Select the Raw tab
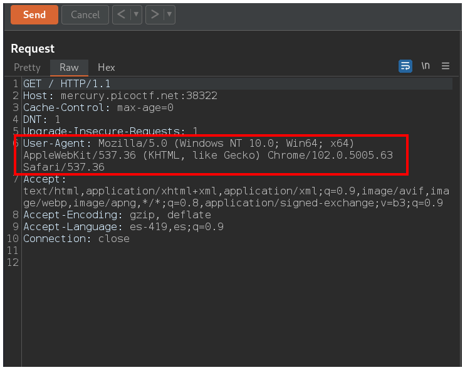Image resolution: width=465 pixels, height=370 pixels. pos(69,67)
